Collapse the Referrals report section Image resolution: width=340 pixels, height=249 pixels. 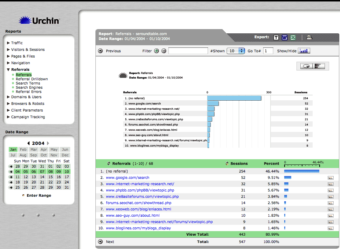point(8,69)
